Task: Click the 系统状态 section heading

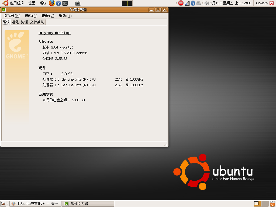Action: [46, 95]
